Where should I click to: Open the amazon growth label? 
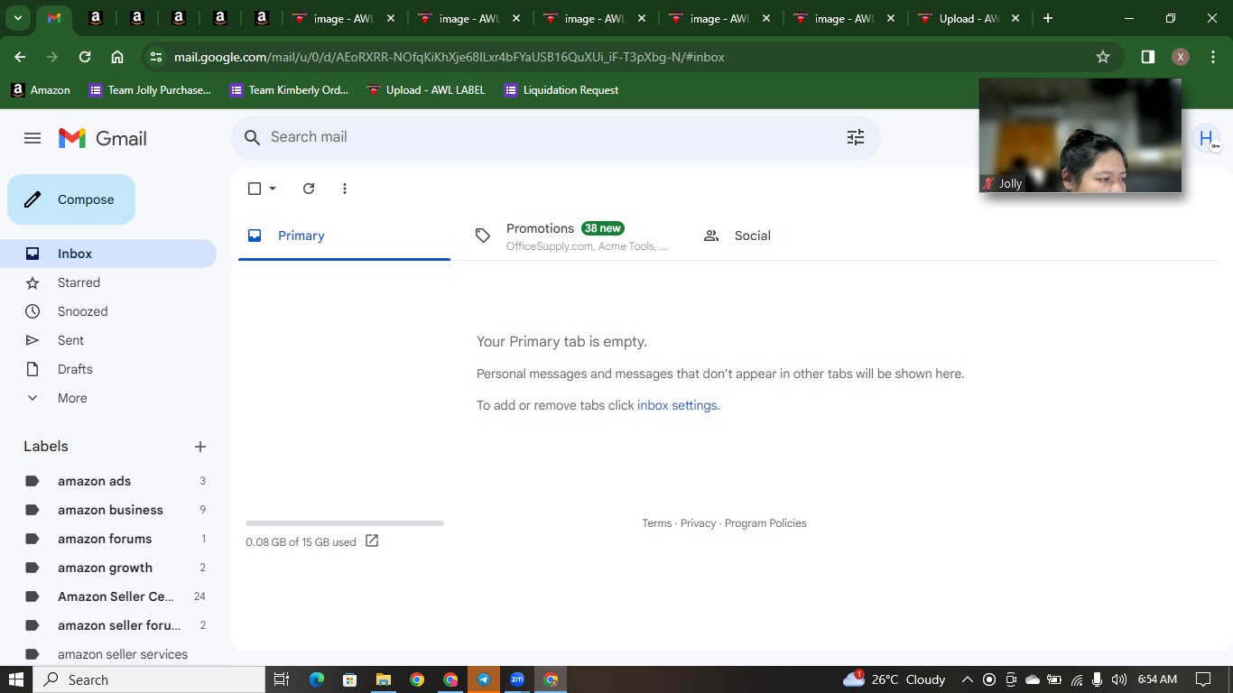108,568
